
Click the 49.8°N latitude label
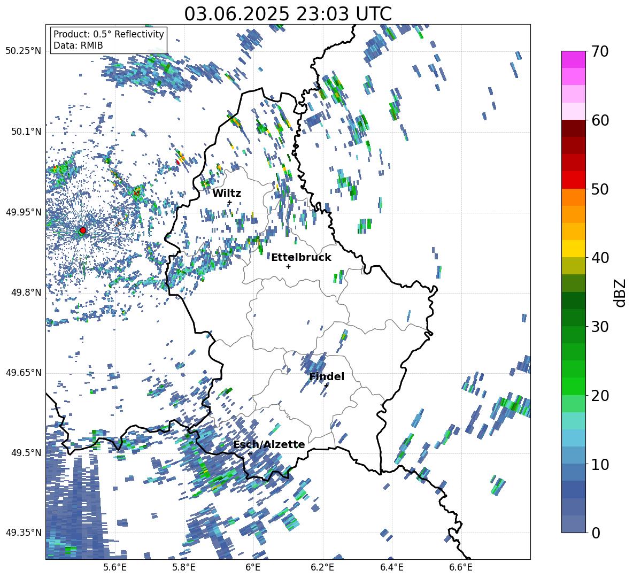(26, 292)
